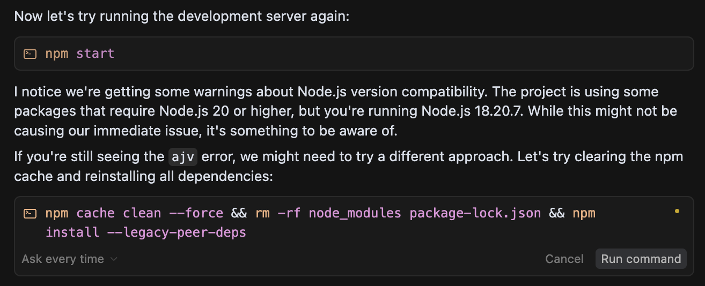705x286 pixels.
Task: Click the terminal icon beside npm cache clean
Action: [30, 214]
